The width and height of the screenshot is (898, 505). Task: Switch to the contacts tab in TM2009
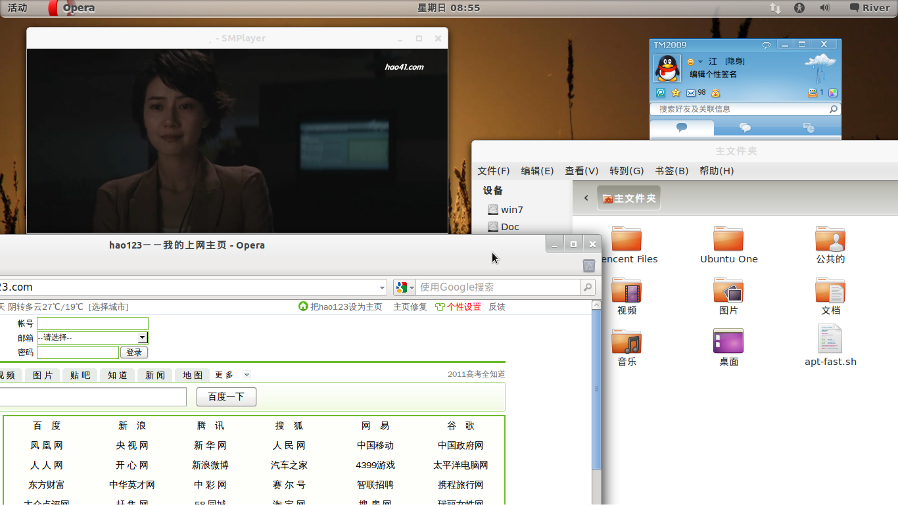[x=682, y=128]
